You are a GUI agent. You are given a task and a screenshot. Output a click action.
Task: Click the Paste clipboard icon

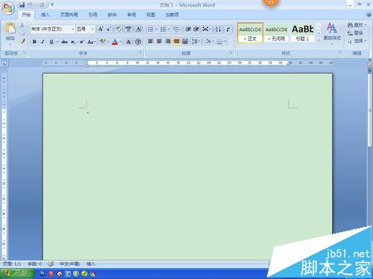[10, 28]
